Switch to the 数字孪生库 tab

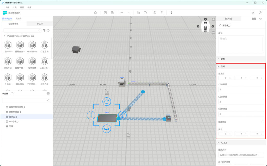click(x=7, y=19)
